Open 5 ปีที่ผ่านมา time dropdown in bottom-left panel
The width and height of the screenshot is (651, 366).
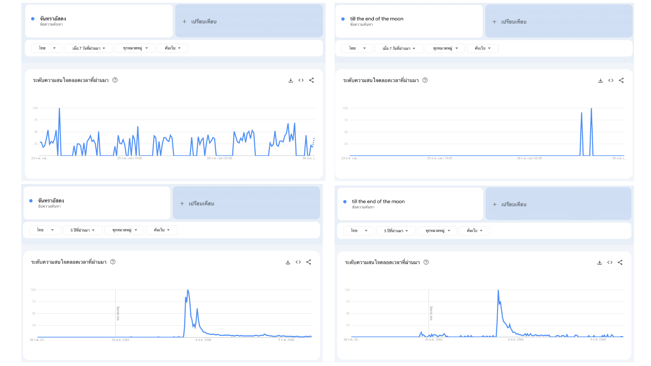(82, 230)
